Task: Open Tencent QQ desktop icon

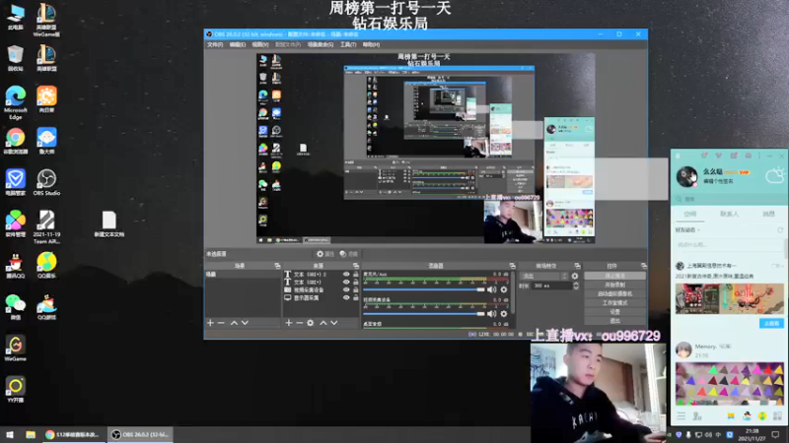Action: pos(15,265)
